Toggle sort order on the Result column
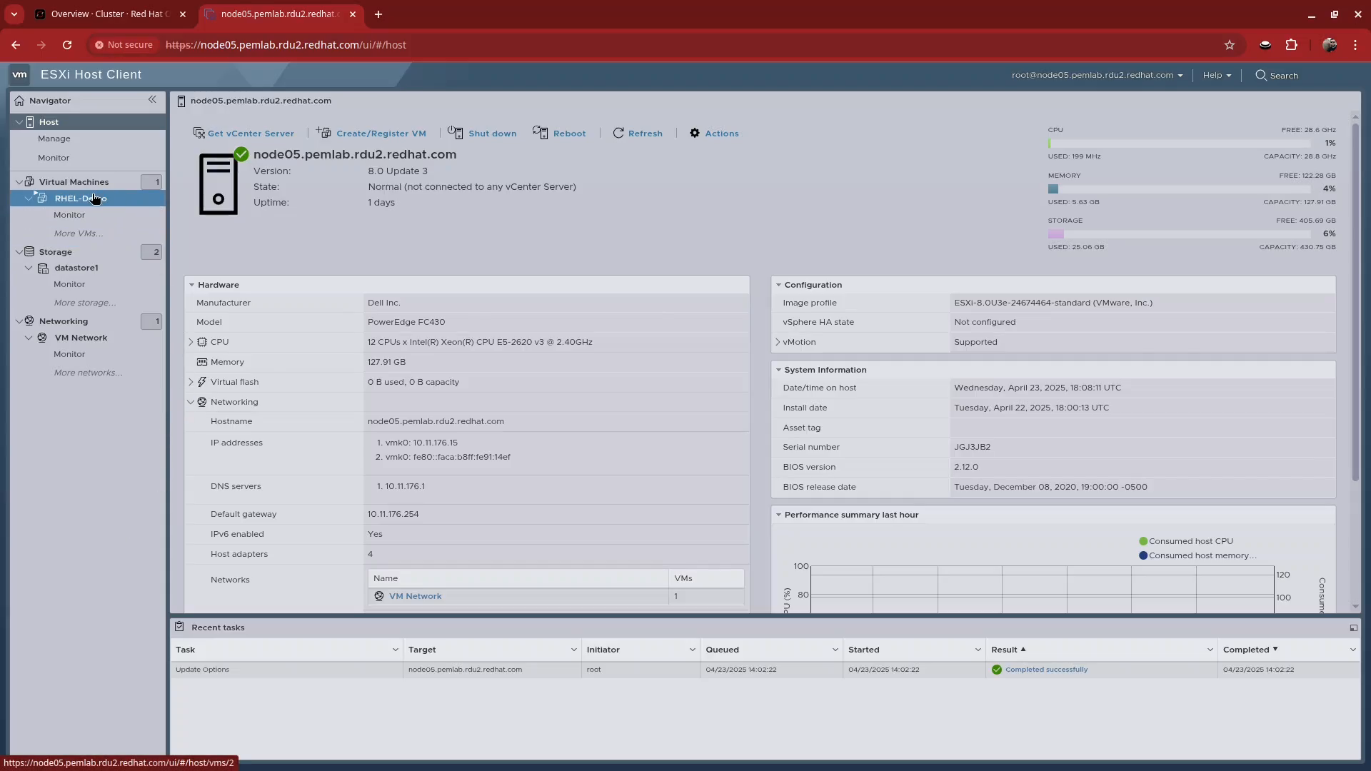This screenshot has width=1371, height=771. pos(1009,649)
